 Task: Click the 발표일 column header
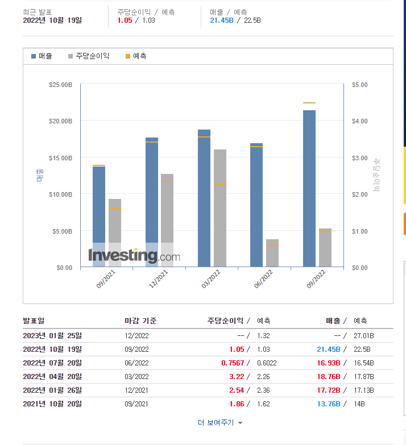pos(34,321)
